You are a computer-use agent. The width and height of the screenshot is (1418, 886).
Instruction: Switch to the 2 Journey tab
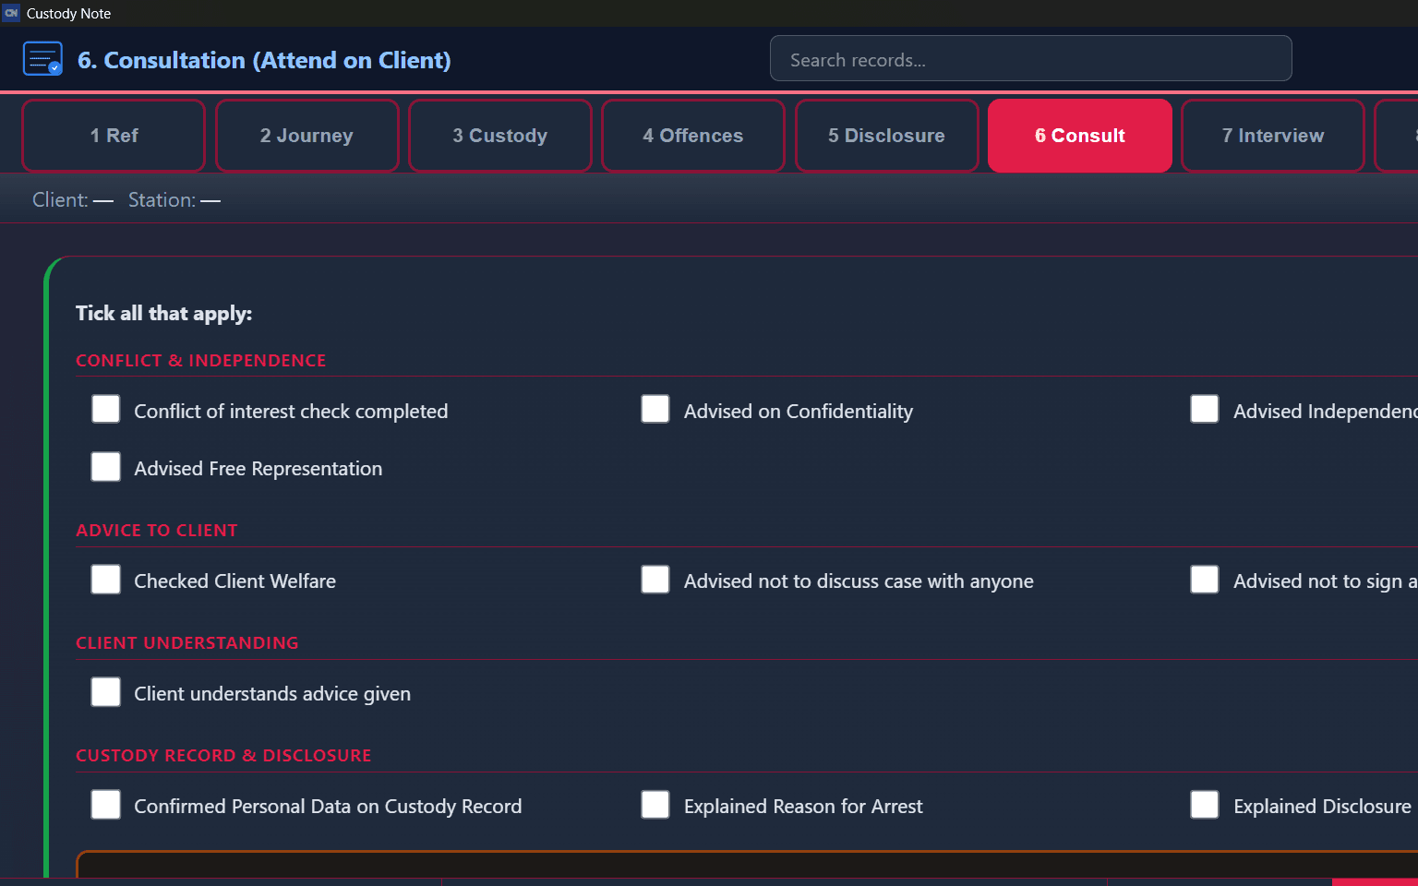pyautogui.click(x=306, y=136)
